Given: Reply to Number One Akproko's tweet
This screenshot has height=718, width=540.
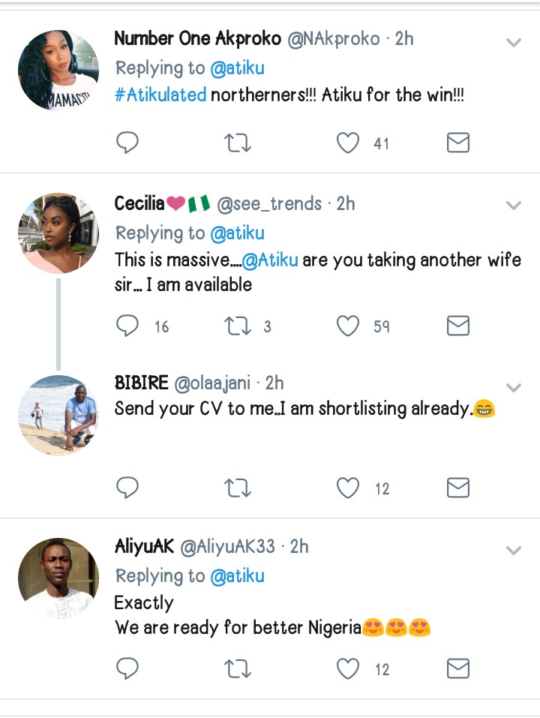Looking at the screenshot, I should [127, 143].
